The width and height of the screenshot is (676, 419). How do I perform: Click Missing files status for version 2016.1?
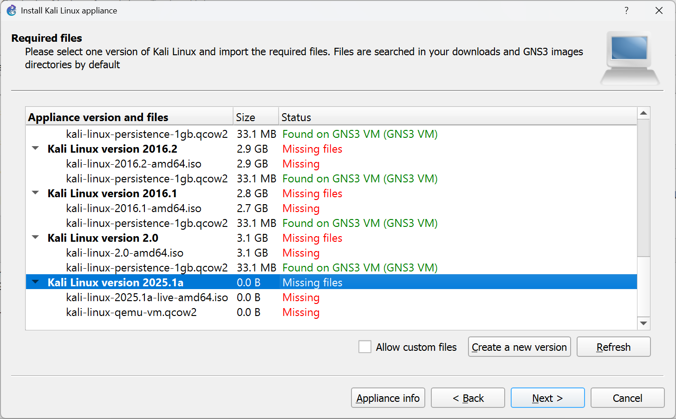click(312, 193)
